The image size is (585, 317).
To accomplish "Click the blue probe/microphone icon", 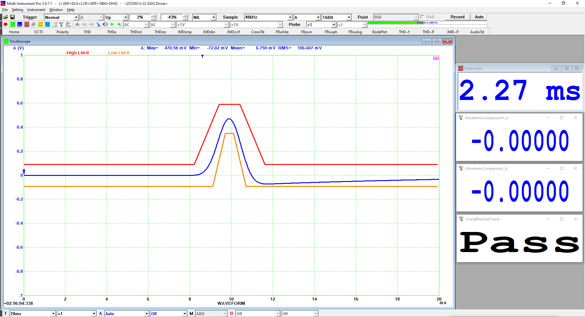I will click(98, 24).
